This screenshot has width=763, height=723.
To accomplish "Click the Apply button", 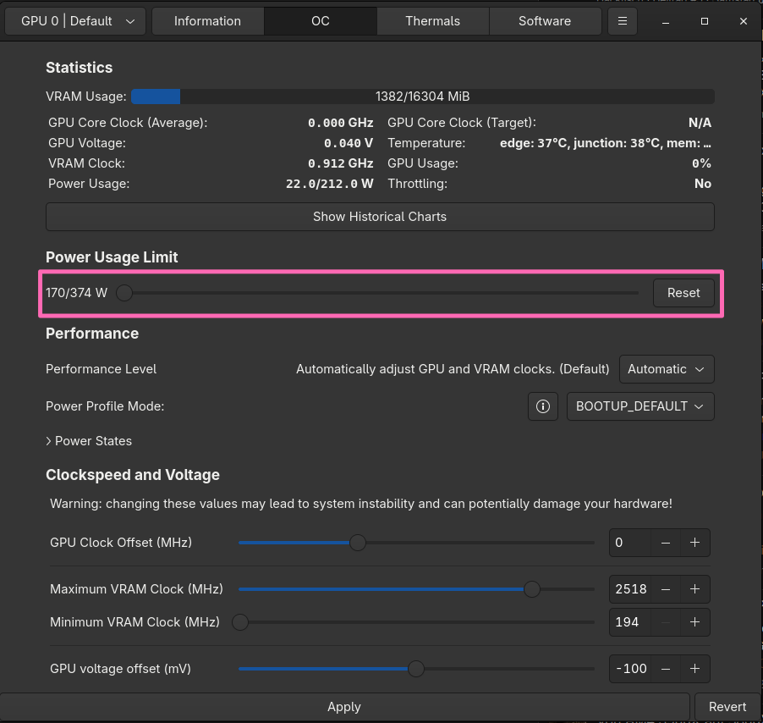I will [344, 707].
